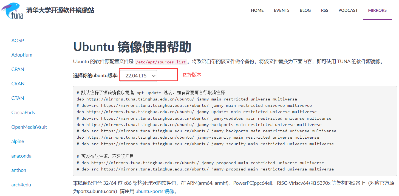Click the uncommented deb jammy-security line

198,137
